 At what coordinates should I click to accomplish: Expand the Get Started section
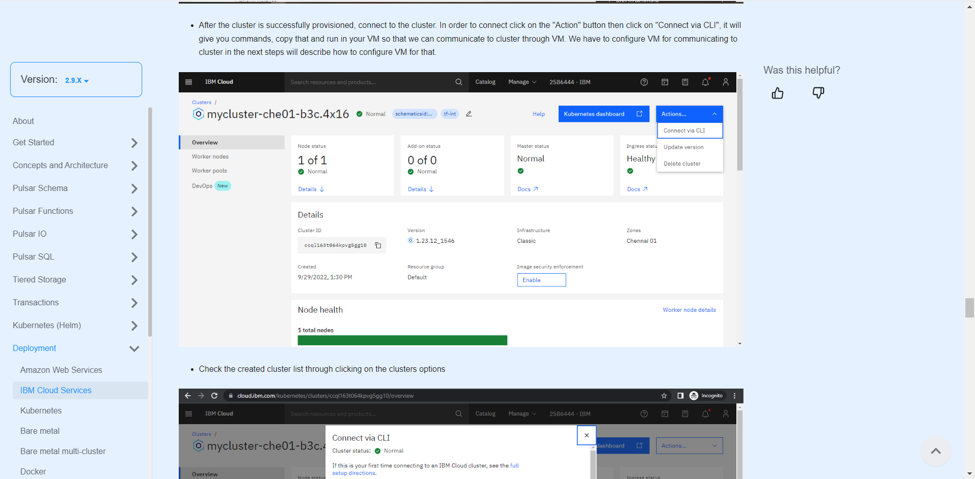tap(134, 143)
